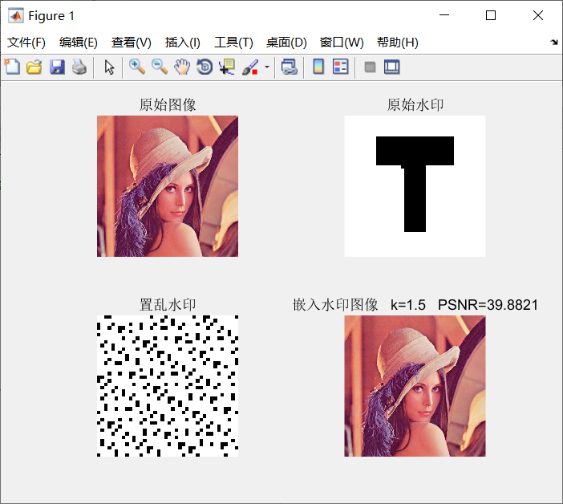
Task: Open the 工具(T) menu
Action: click(233, 43)
